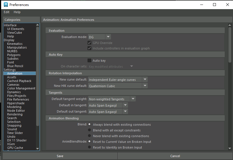Click the Cancel button
The height and width of the screenshot is (160, 233).
pos(175,156)
